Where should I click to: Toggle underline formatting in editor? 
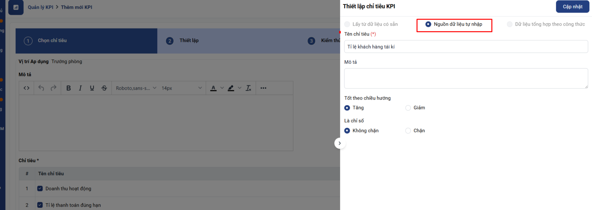(x=92, y=88)
